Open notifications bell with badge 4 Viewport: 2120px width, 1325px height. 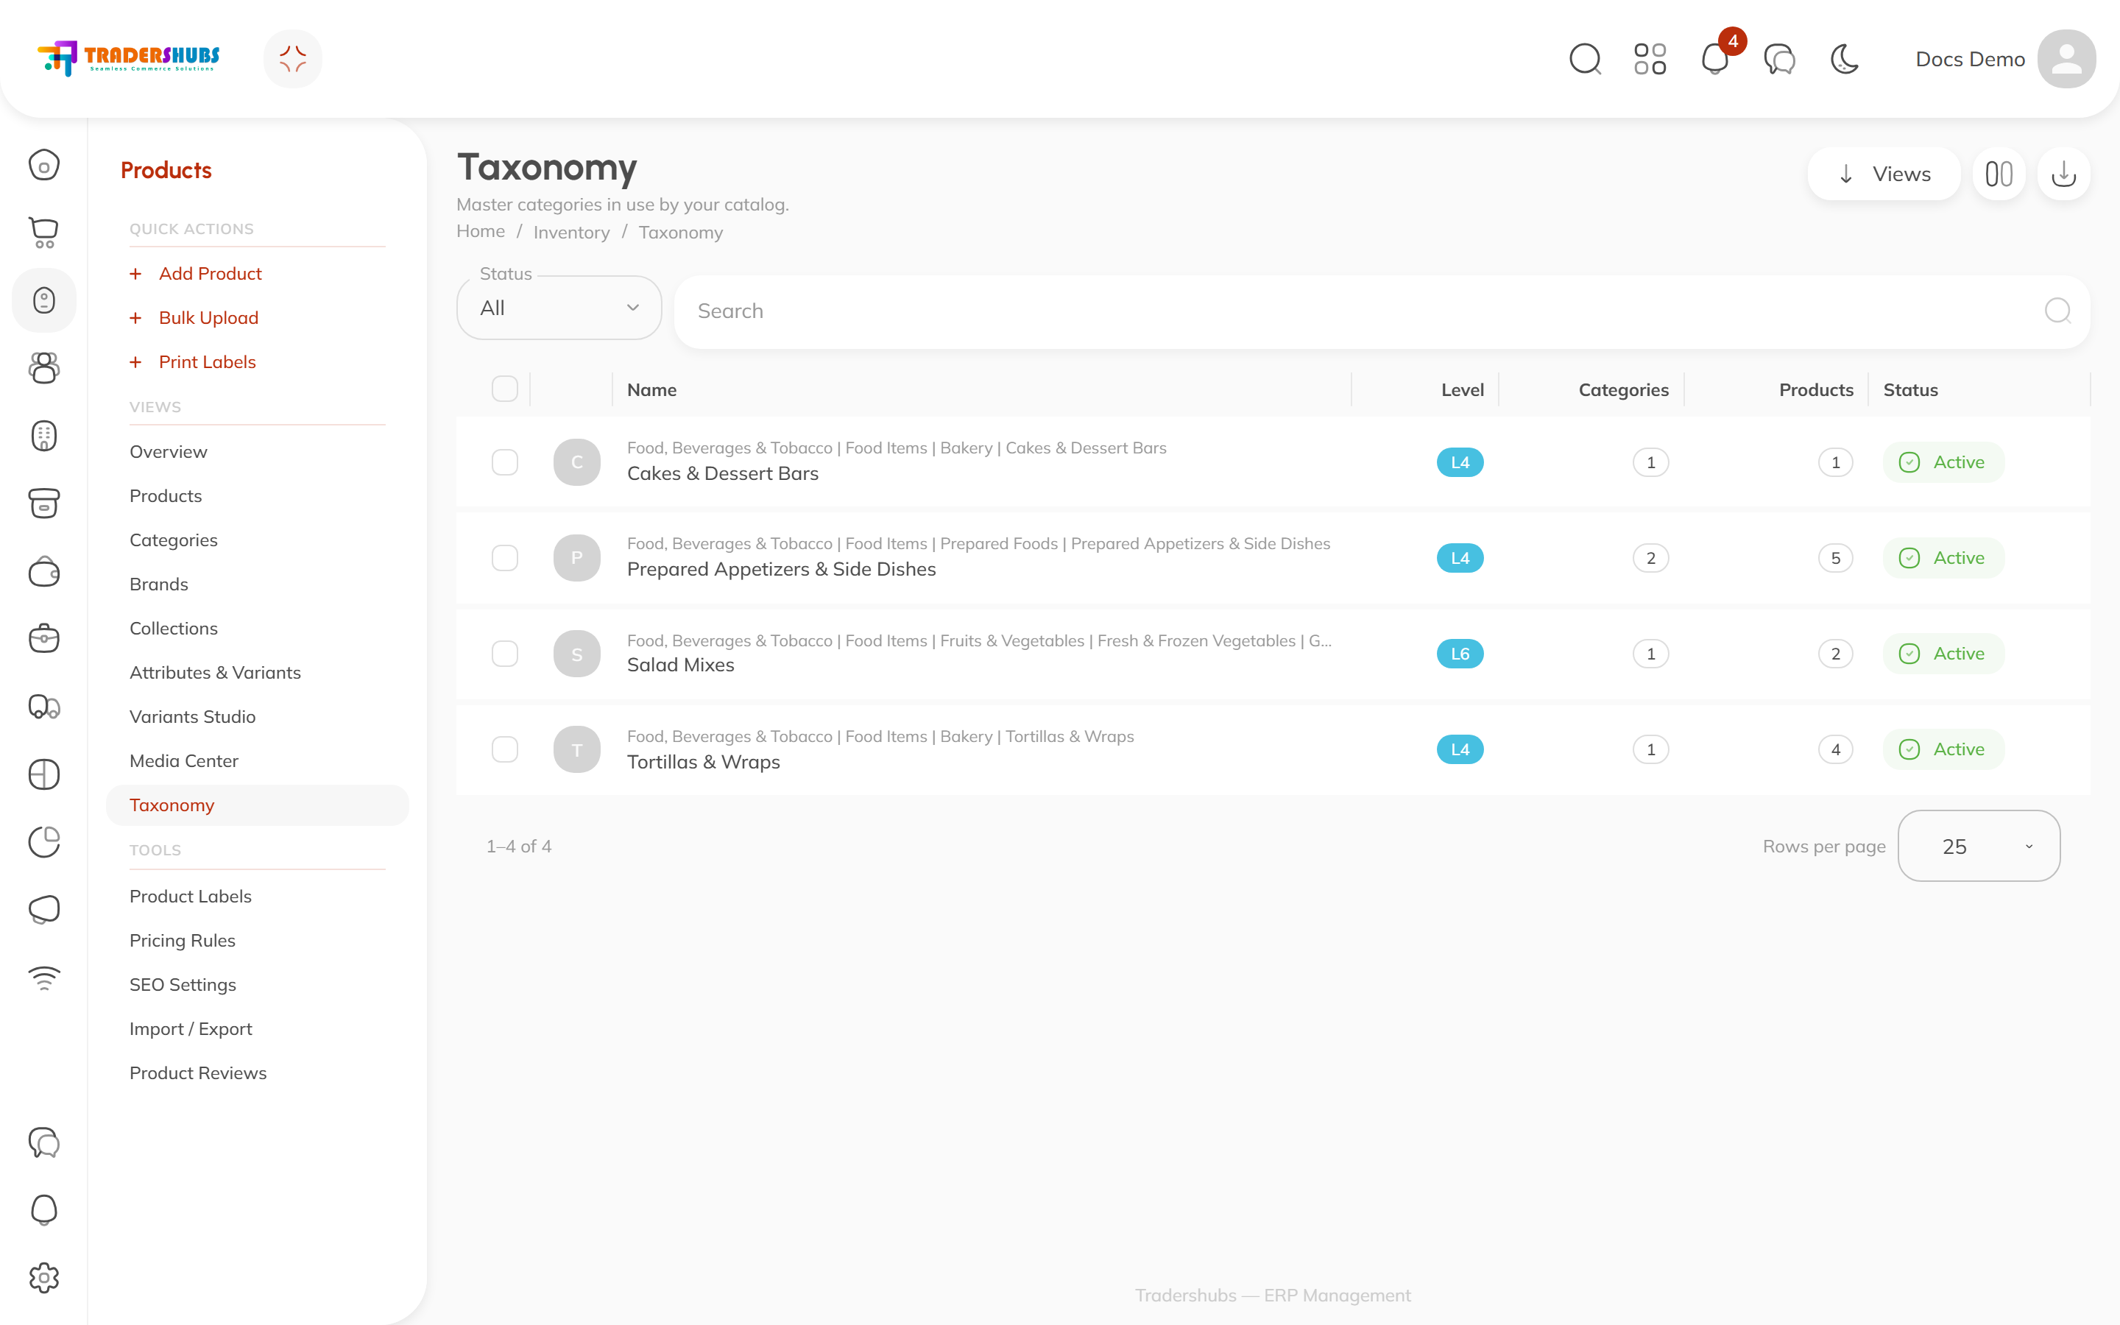(1715, 60)
